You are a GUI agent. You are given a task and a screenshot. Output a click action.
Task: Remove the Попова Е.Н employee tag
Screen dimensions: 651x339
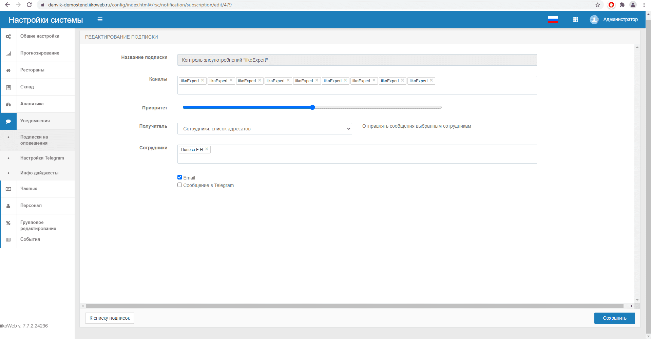pyautogui.click(x=207, y=149)
